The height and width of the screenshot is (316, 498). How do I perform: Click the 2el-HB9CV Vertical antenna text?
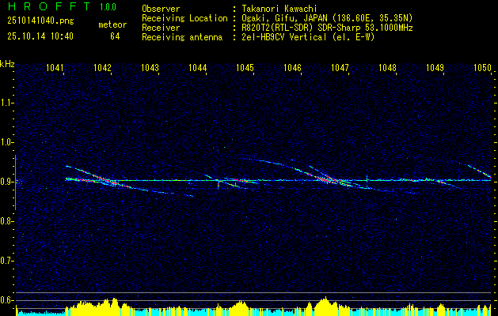pyautogui.click(x=306, y=37)
